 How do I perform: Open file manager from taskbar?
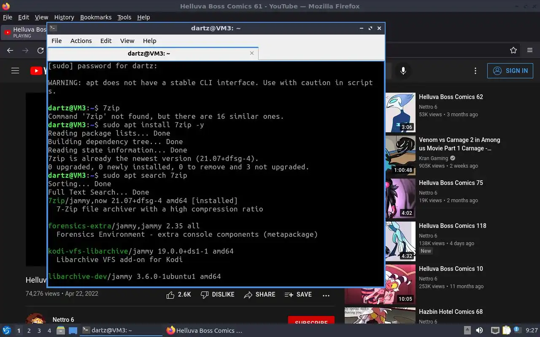coord(60,331)
